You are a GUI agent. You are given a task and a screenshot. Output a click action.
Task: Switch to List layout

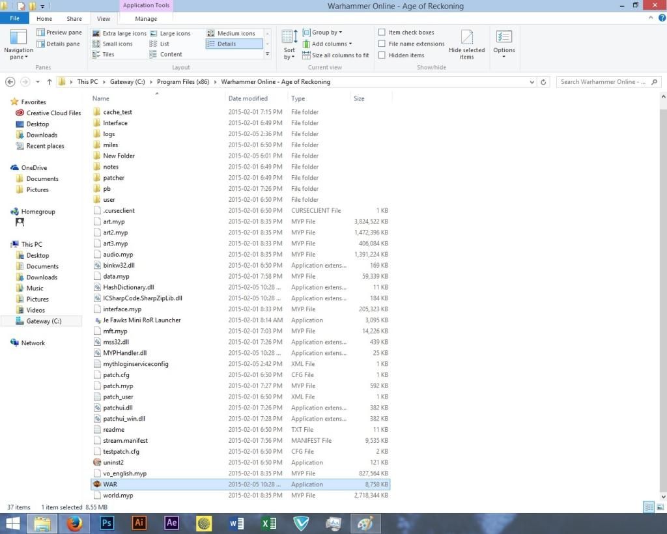(160, 44)
